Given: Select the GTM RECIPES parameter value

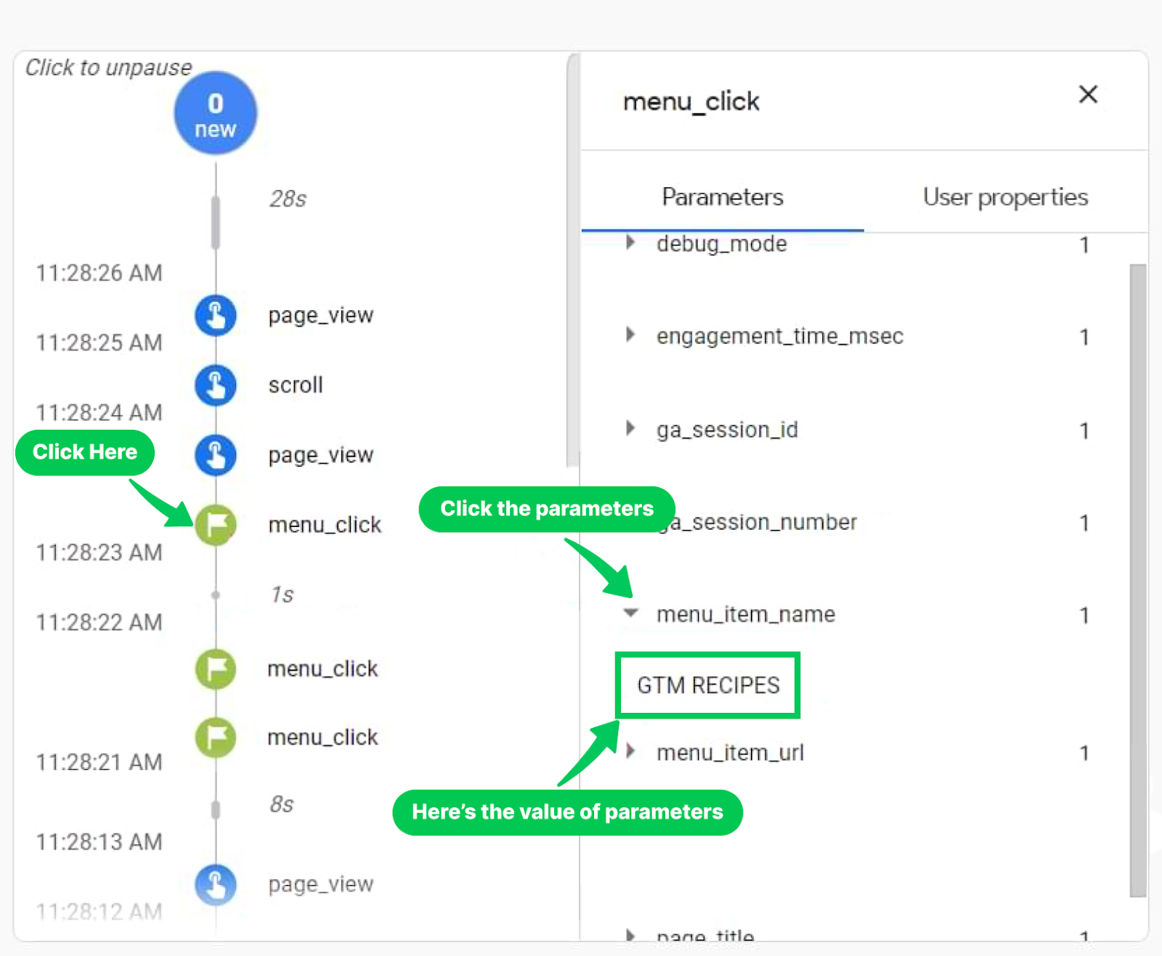Looking at the screenshot, I should [707, 685].
